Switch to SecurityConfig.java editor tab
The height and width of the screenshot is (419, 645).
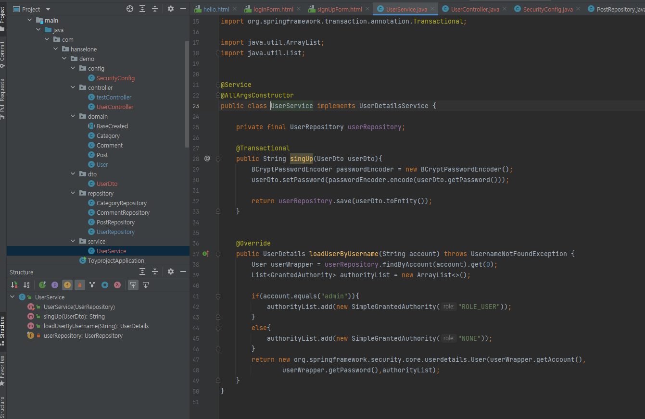tap(548, 9)
